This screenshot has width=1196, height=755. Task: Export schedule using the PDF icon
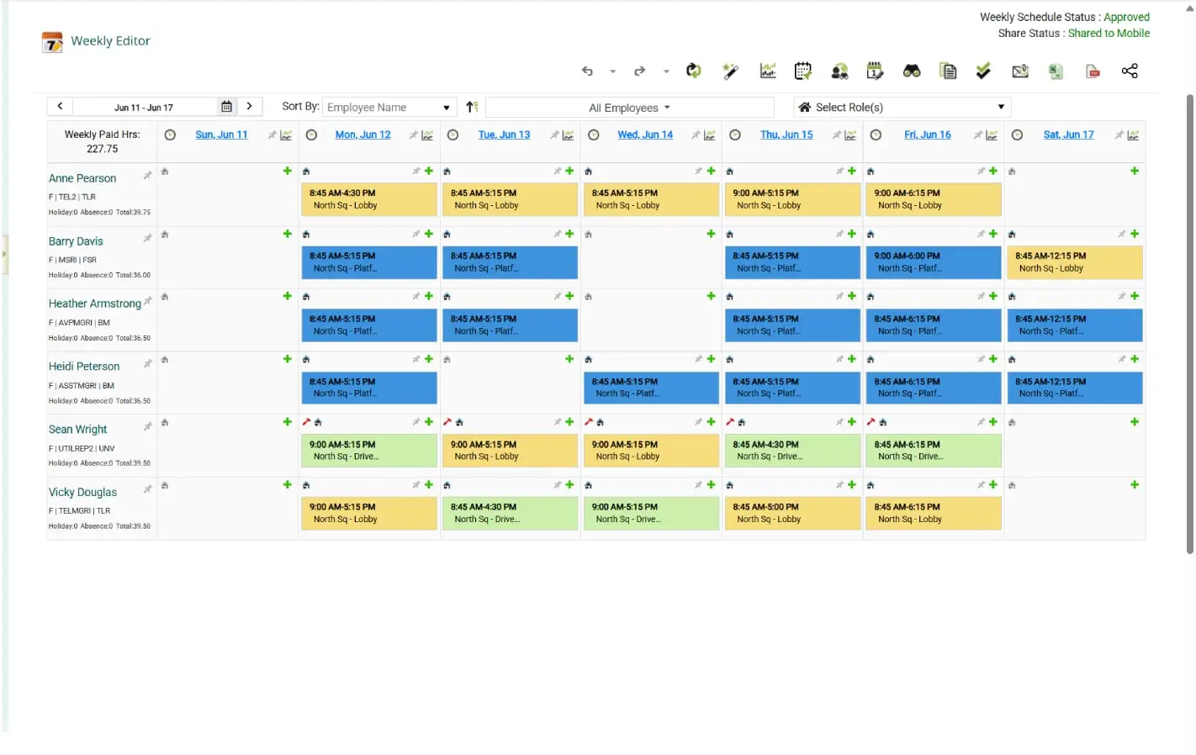point(1093,71)
